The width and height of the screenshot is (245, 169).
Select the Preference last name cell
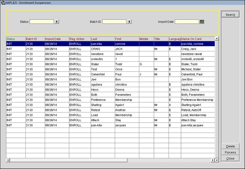pyautogui.click(x=103, y=100)
